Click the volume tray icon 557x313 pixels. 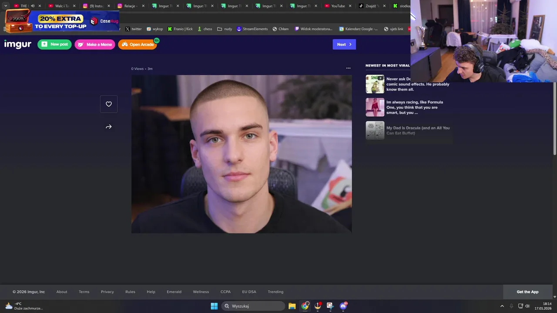[x=527, y=306]
